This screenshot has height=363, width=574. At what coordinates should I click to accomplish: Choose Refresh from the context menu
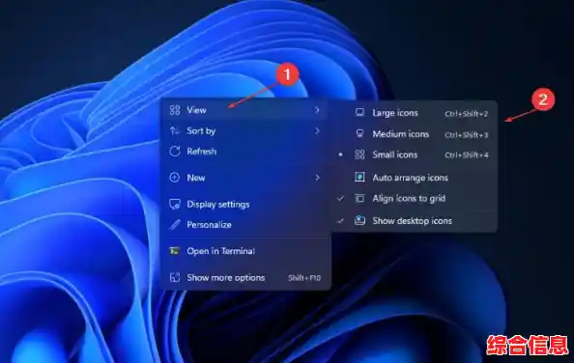pyautogui.click(x=245, y=151)
